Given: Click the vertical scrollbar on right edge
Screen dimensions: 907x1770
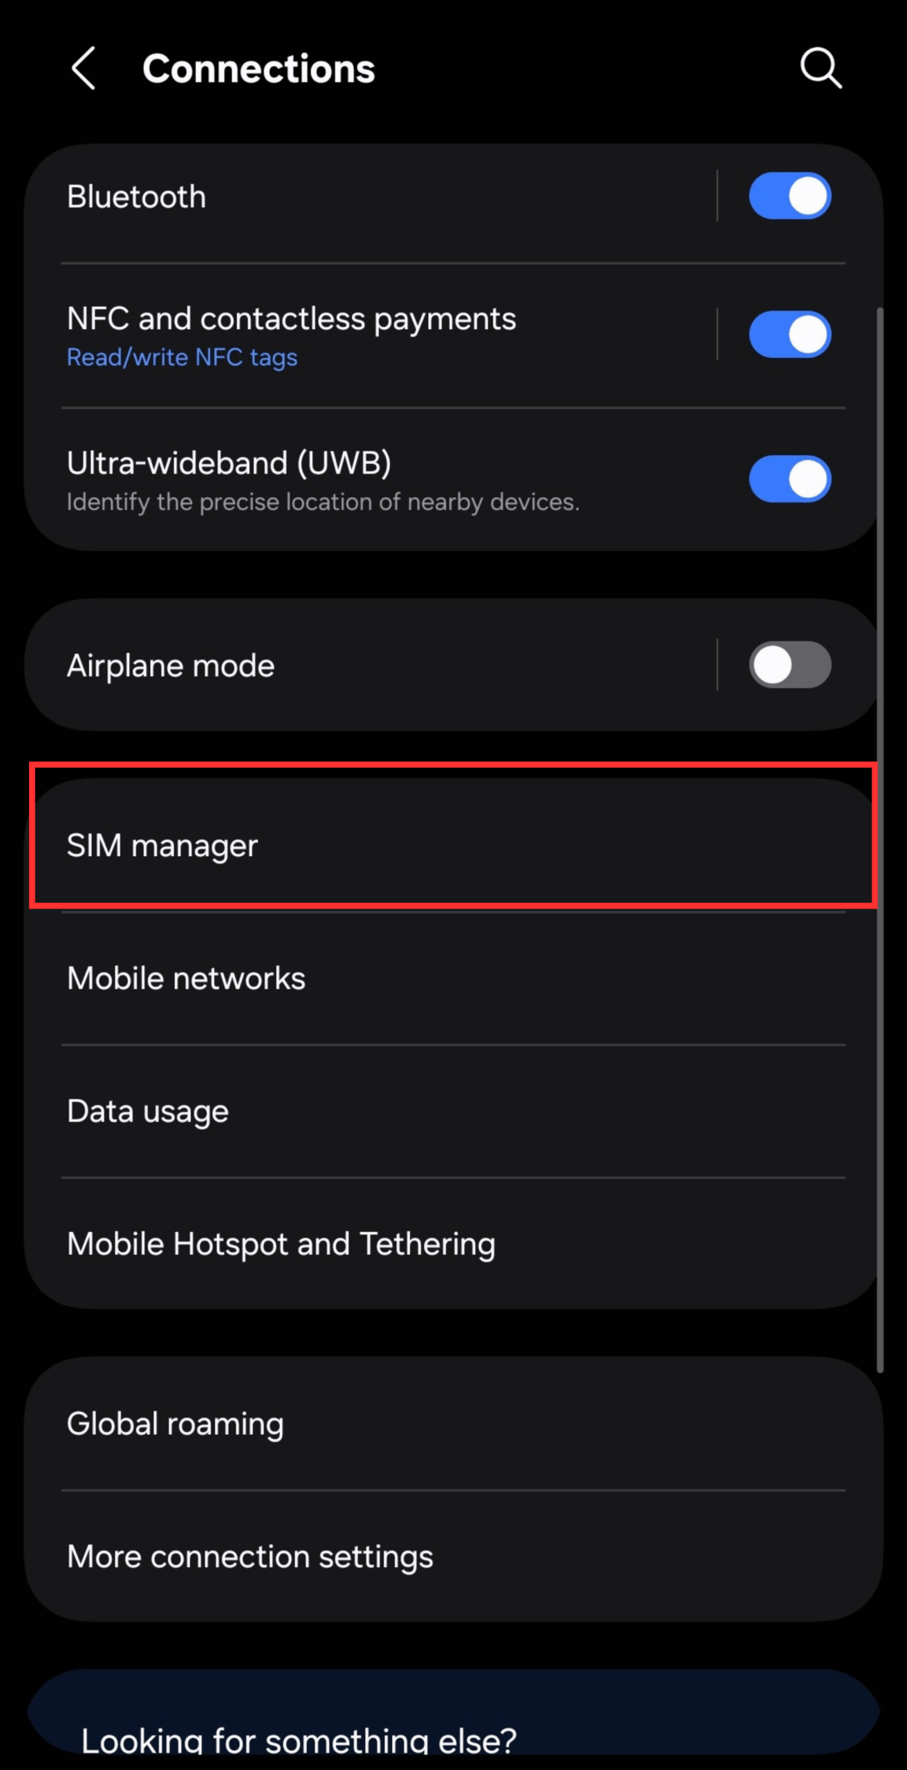Looking at the screenshot, I should (x=880, y=840).
